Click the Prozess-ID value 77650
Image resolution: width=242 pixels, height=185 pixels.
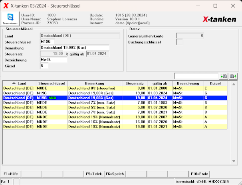tap(52, 23)
